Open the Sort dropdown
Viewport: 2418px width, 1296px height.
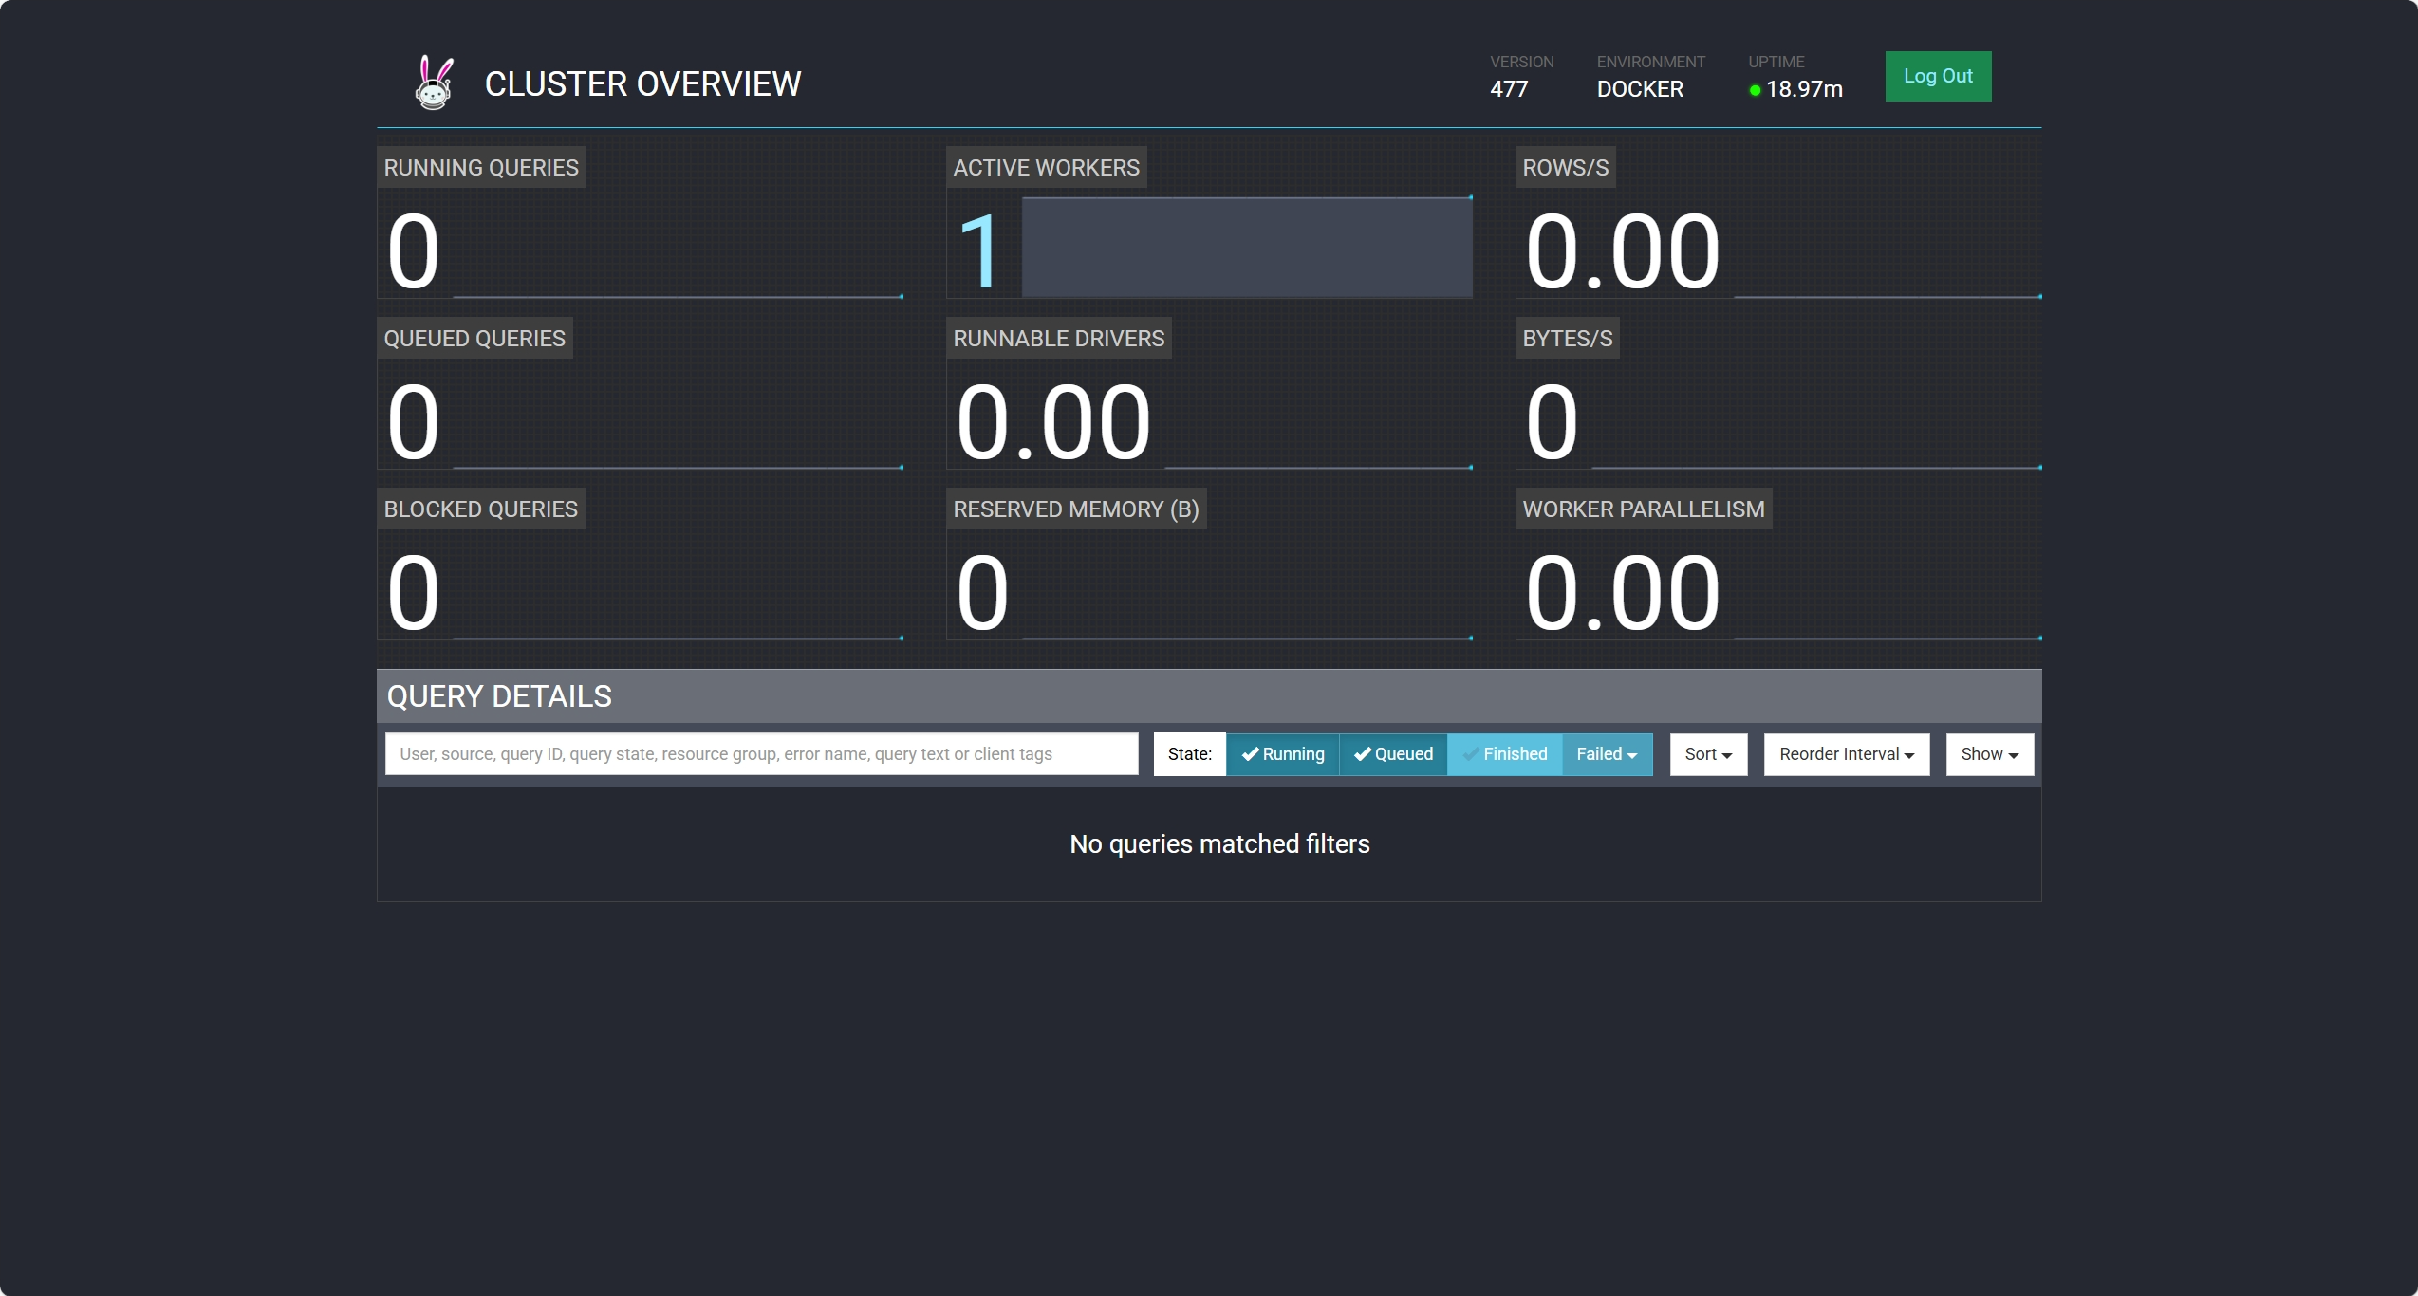pos(1708,754)
